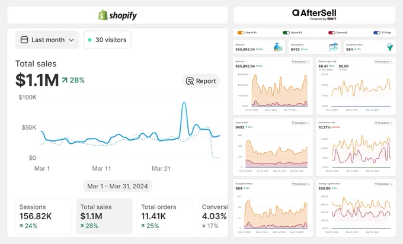The image size is (403, 244).
Task: Click the calendar icon beside Last month
Action: 24,40
